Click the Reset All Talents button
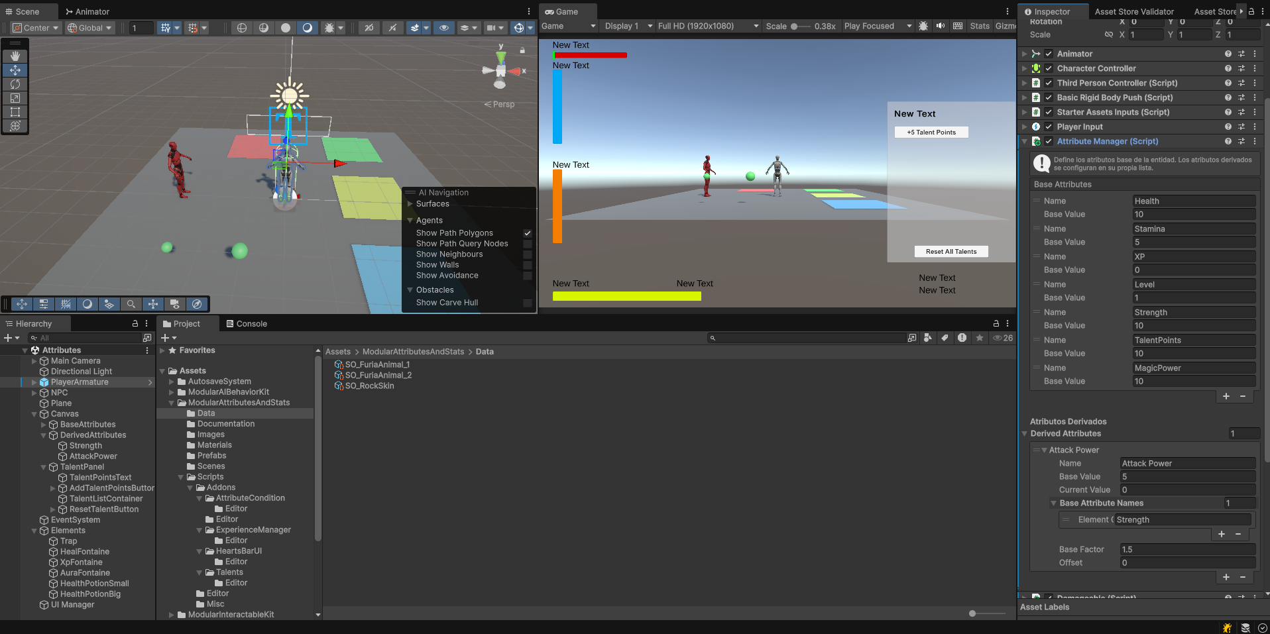This screenshot has width=1270, height=634. point(951,251)
